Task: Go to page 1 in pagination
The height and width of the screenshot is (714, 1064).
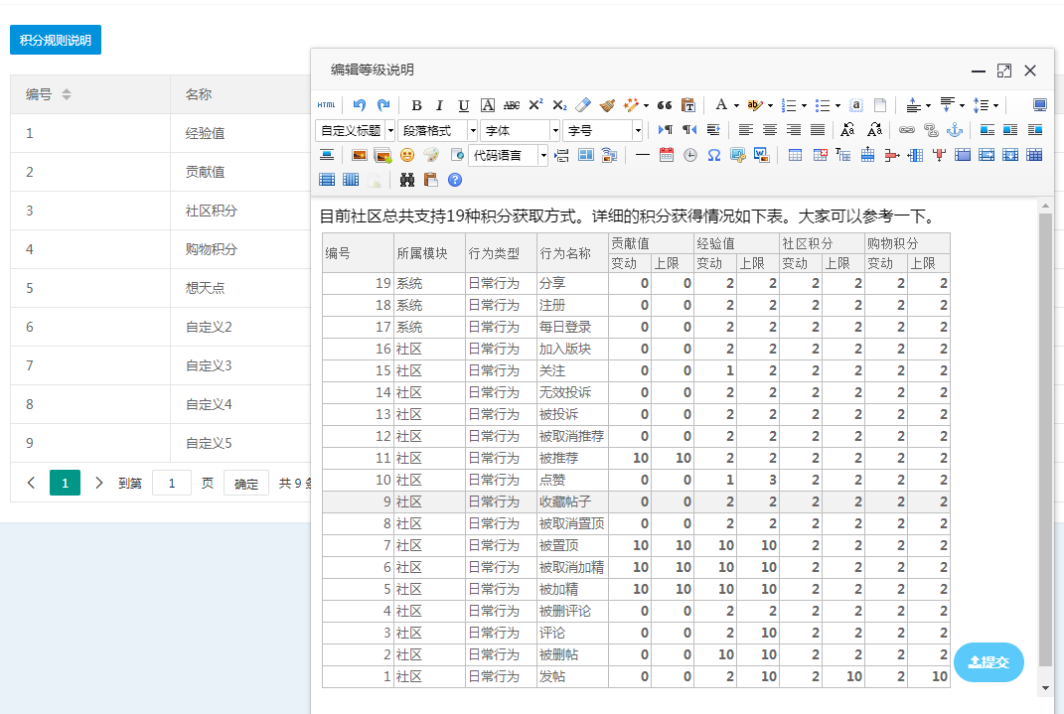Action: point(66,483)
